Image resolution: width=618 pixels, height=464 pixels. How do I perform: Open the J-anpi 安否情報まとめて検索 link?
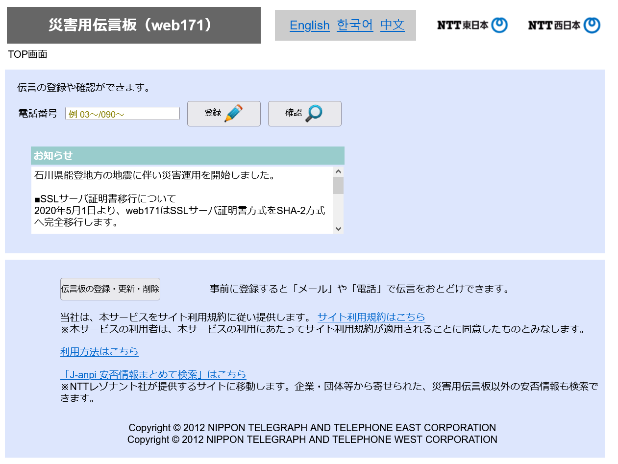point(153,374)
